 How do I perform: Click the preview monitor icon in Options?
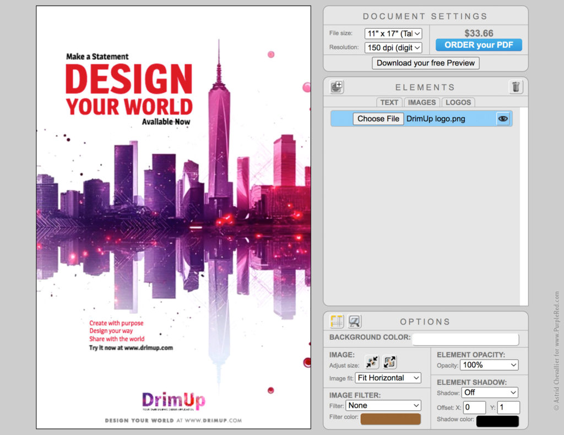point(355,321)
